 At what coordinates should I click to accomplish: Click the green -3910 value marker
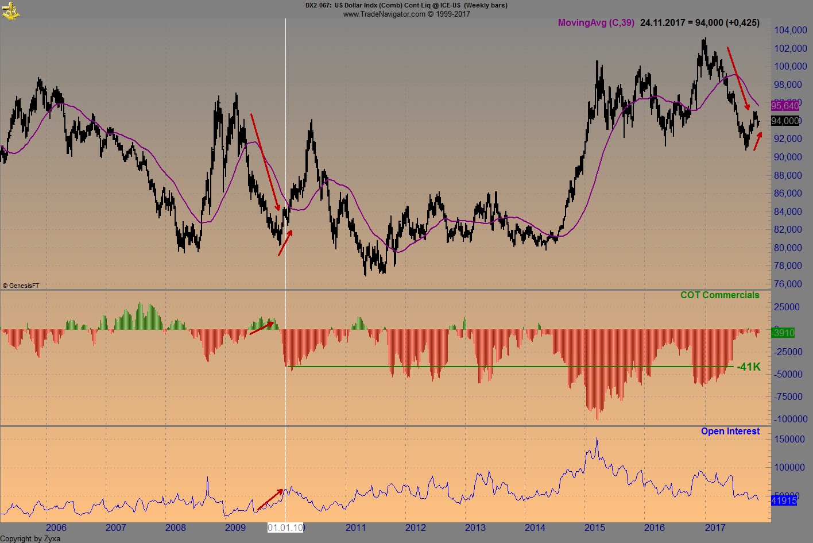click(x=784, y=333)
